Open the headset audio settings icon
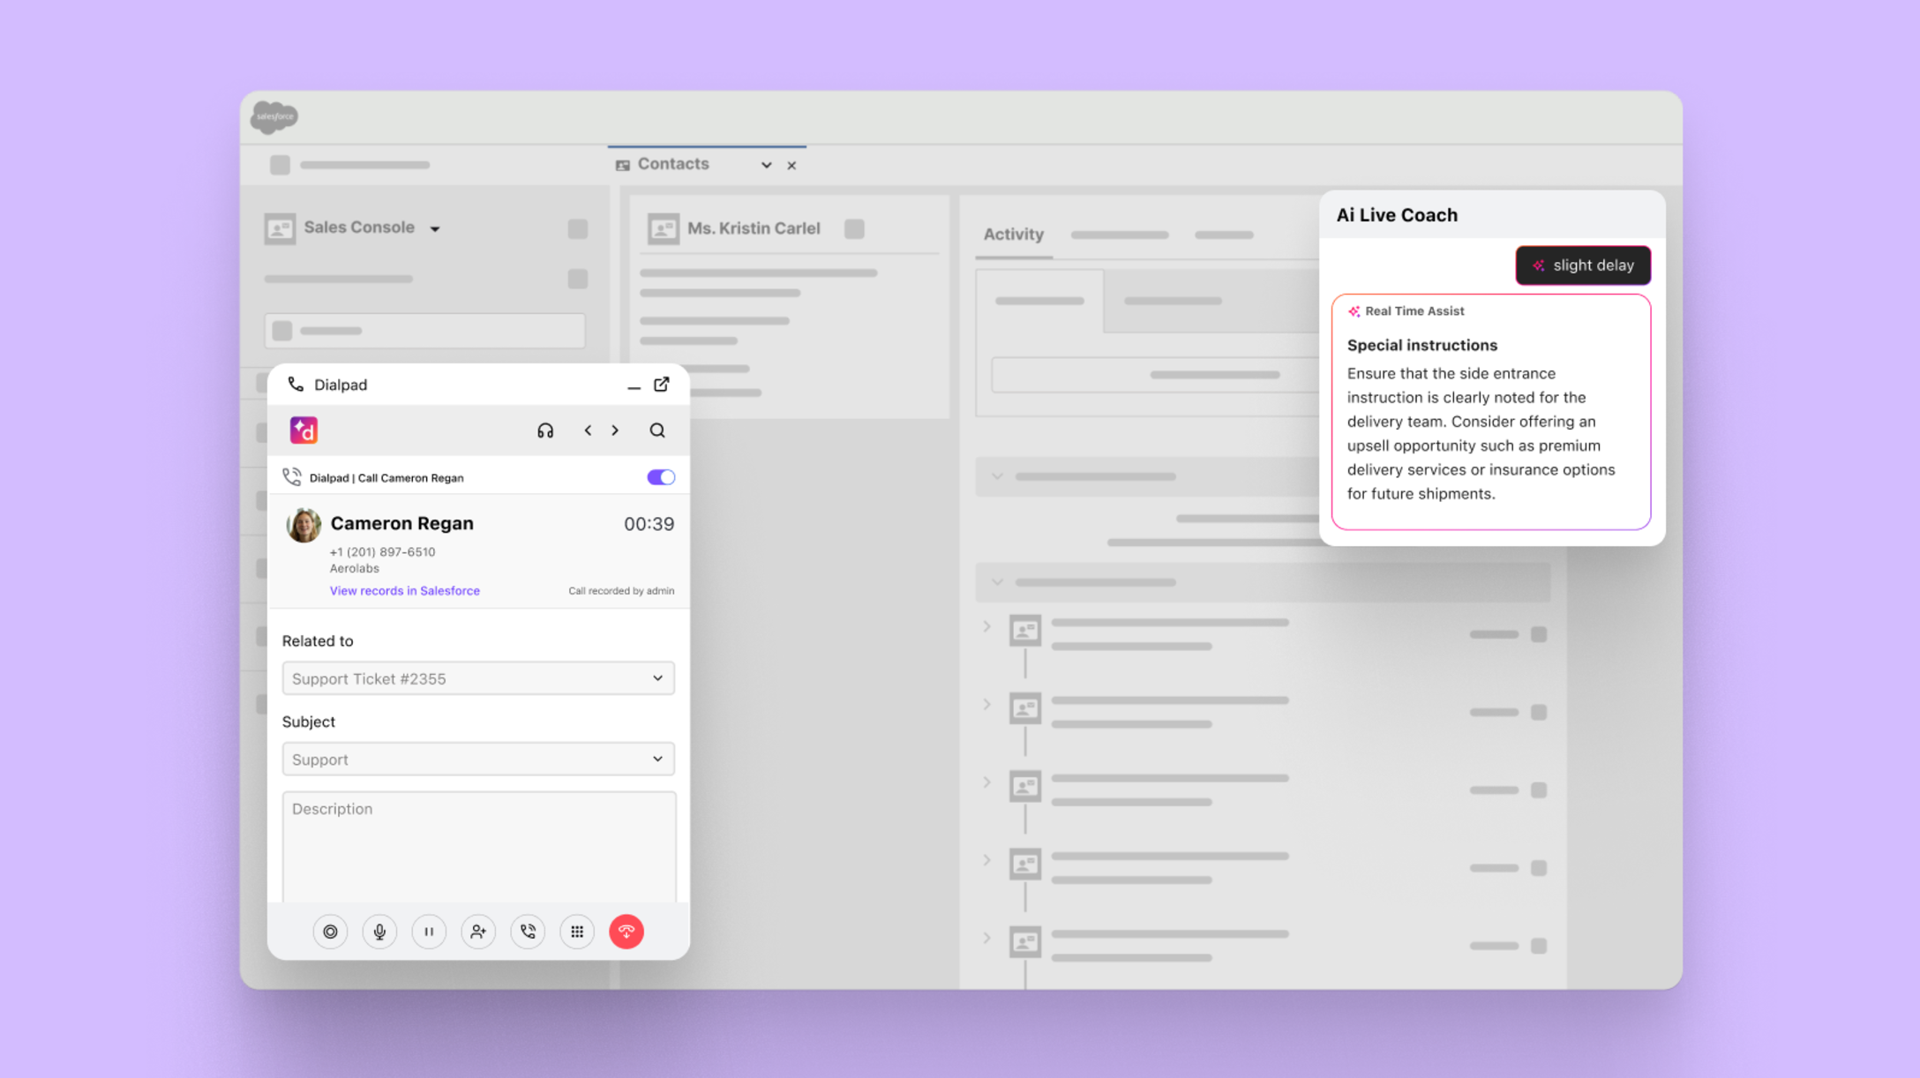Image resolution: width=1920 pixels, height=1078 pixels. pyautogui.click(x=545, y=430)
